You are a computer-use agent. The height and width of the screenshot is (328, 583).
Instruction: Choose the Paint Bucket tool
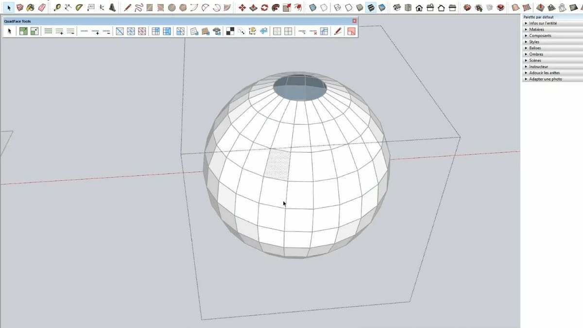pos(31,8)
